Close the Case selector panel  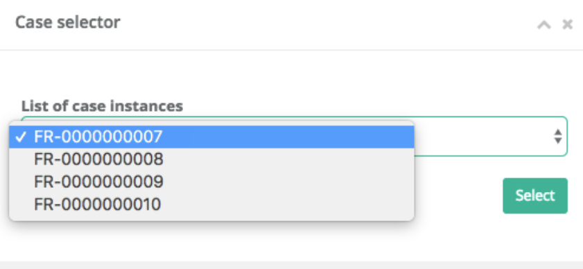567,24
